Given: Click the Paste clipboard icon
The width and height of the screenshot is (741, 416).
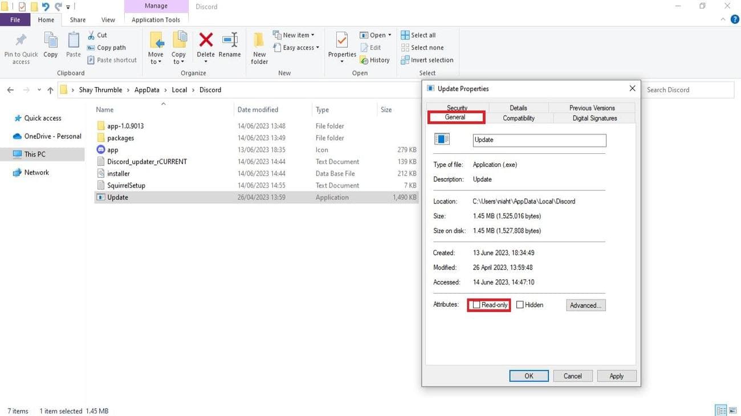Looking at the screenshot, I should [x=74, y=40].
